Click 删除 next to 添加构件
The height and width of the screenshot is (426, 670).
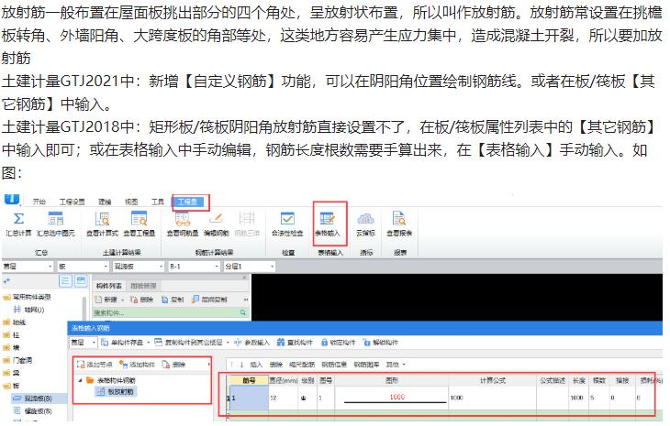click(173, 365)
